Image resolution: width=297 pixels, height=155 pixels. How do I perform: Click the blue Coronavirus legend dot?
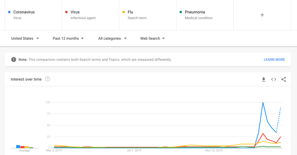(9, 12)
